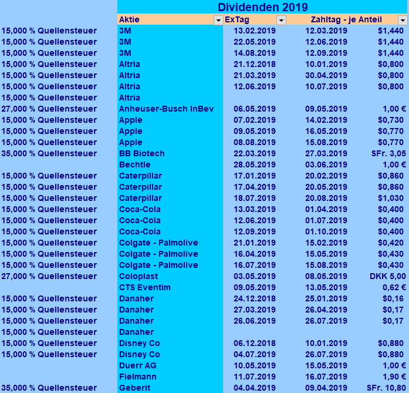Click Zahltag 01.10.2019 for Coca-Cola
The image size is (409, 393).
tap(326, 231)
